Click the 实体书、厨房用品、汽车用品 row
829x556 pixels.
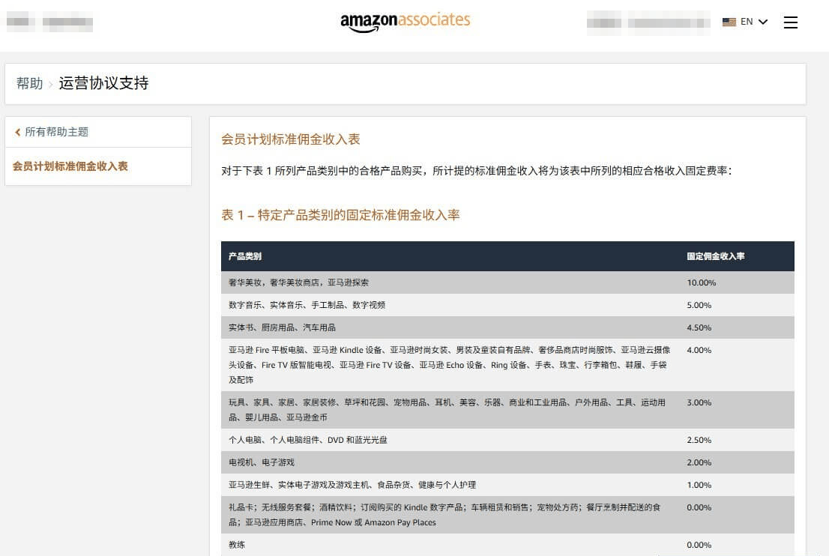point(507,327)
